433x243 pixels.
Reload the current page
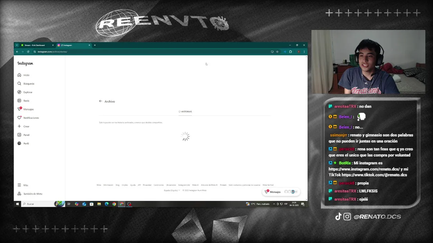pos(28,52)
